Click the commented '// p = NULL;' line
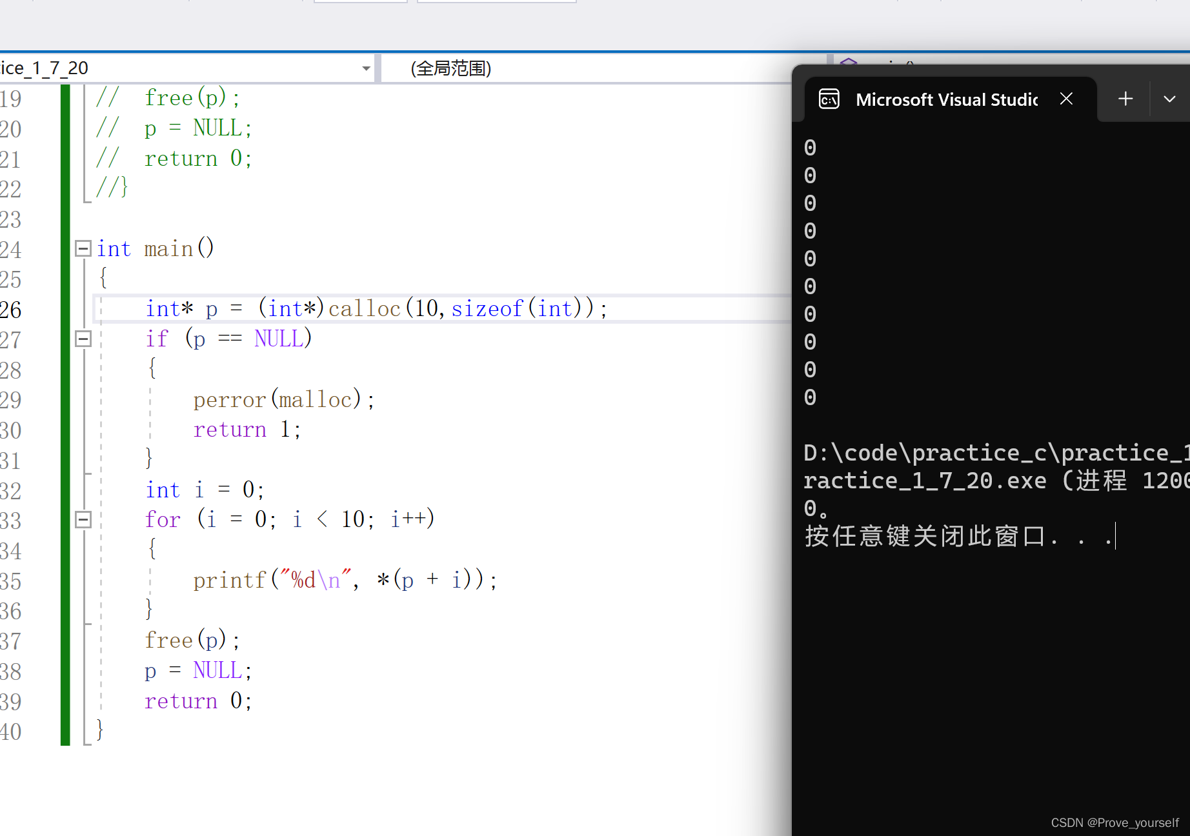 tap(174, 128)
